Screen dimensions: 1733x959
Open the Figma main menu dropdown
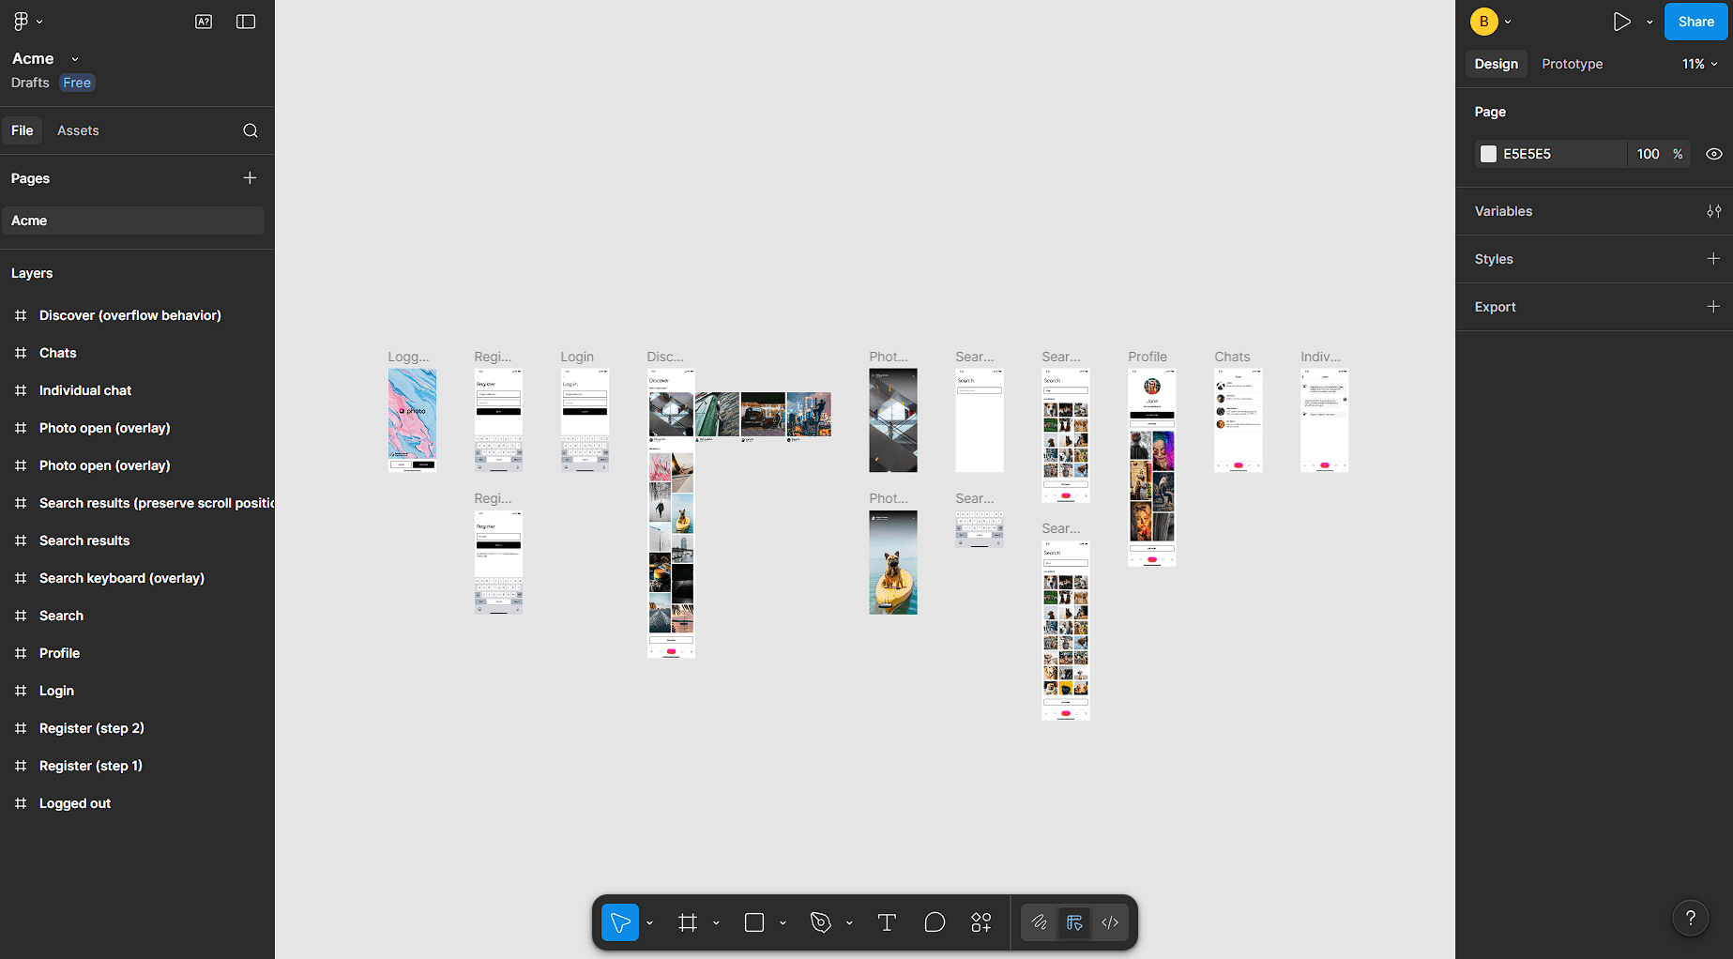click(27, 22)
